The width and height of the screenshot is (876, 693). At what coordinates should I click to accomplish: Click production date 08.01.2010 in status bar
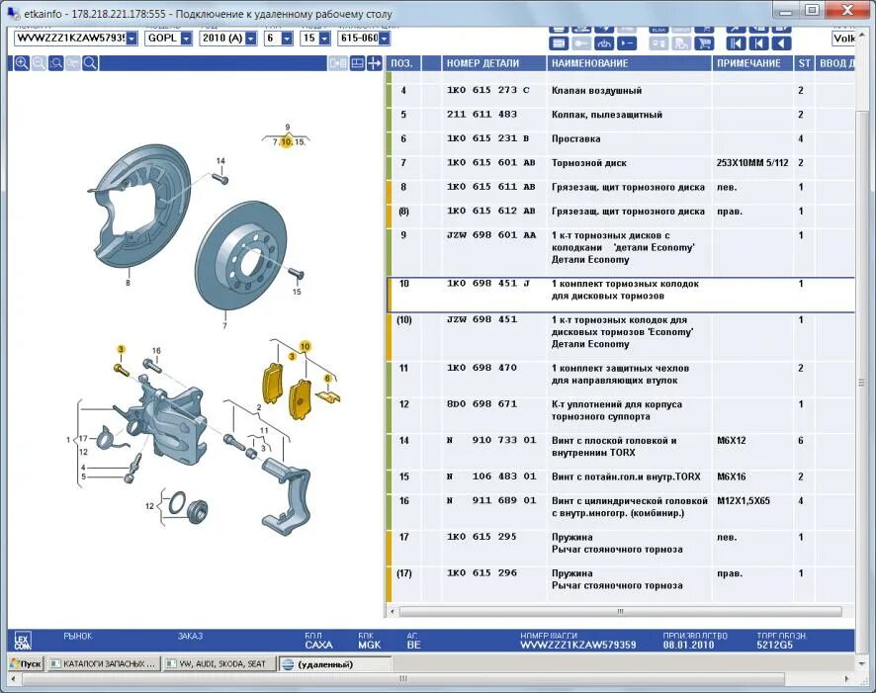pos(688,645)
